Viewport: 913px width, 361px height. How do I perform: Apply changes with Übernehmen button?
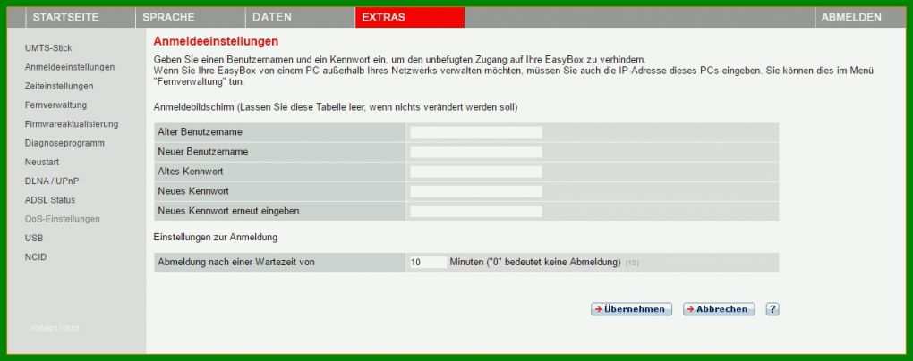click(x=631, y=309)
